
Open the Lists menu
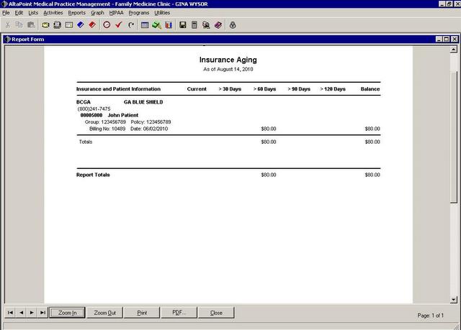[x=33, y=13]
